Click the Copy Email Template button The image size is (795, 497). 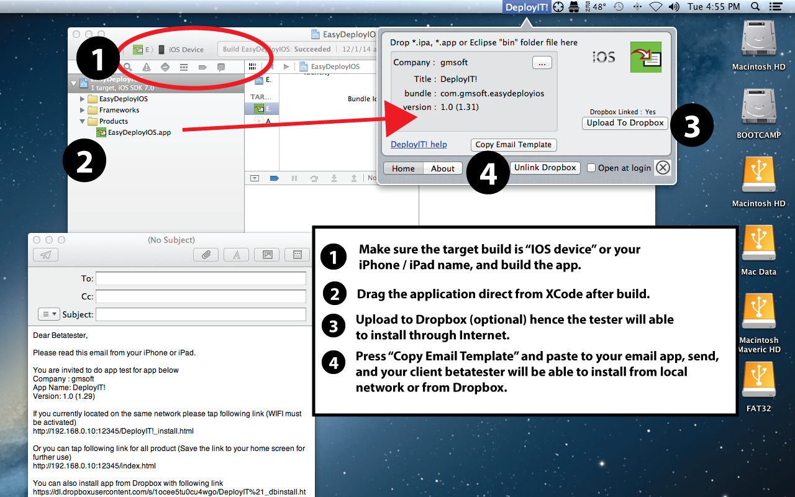514,145
